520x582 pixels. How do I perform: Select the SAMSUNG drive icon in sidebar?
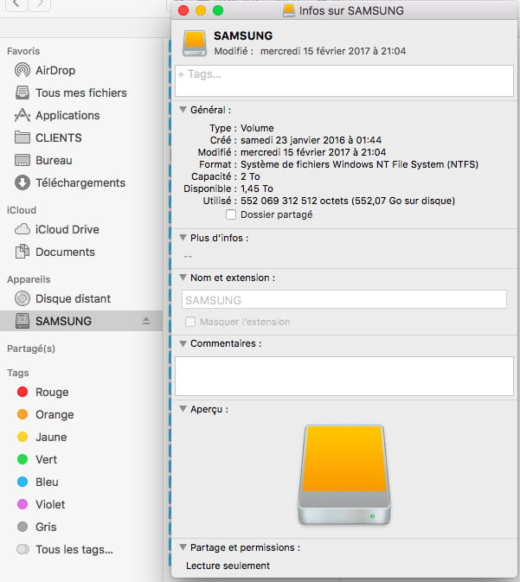click(22, 321)
